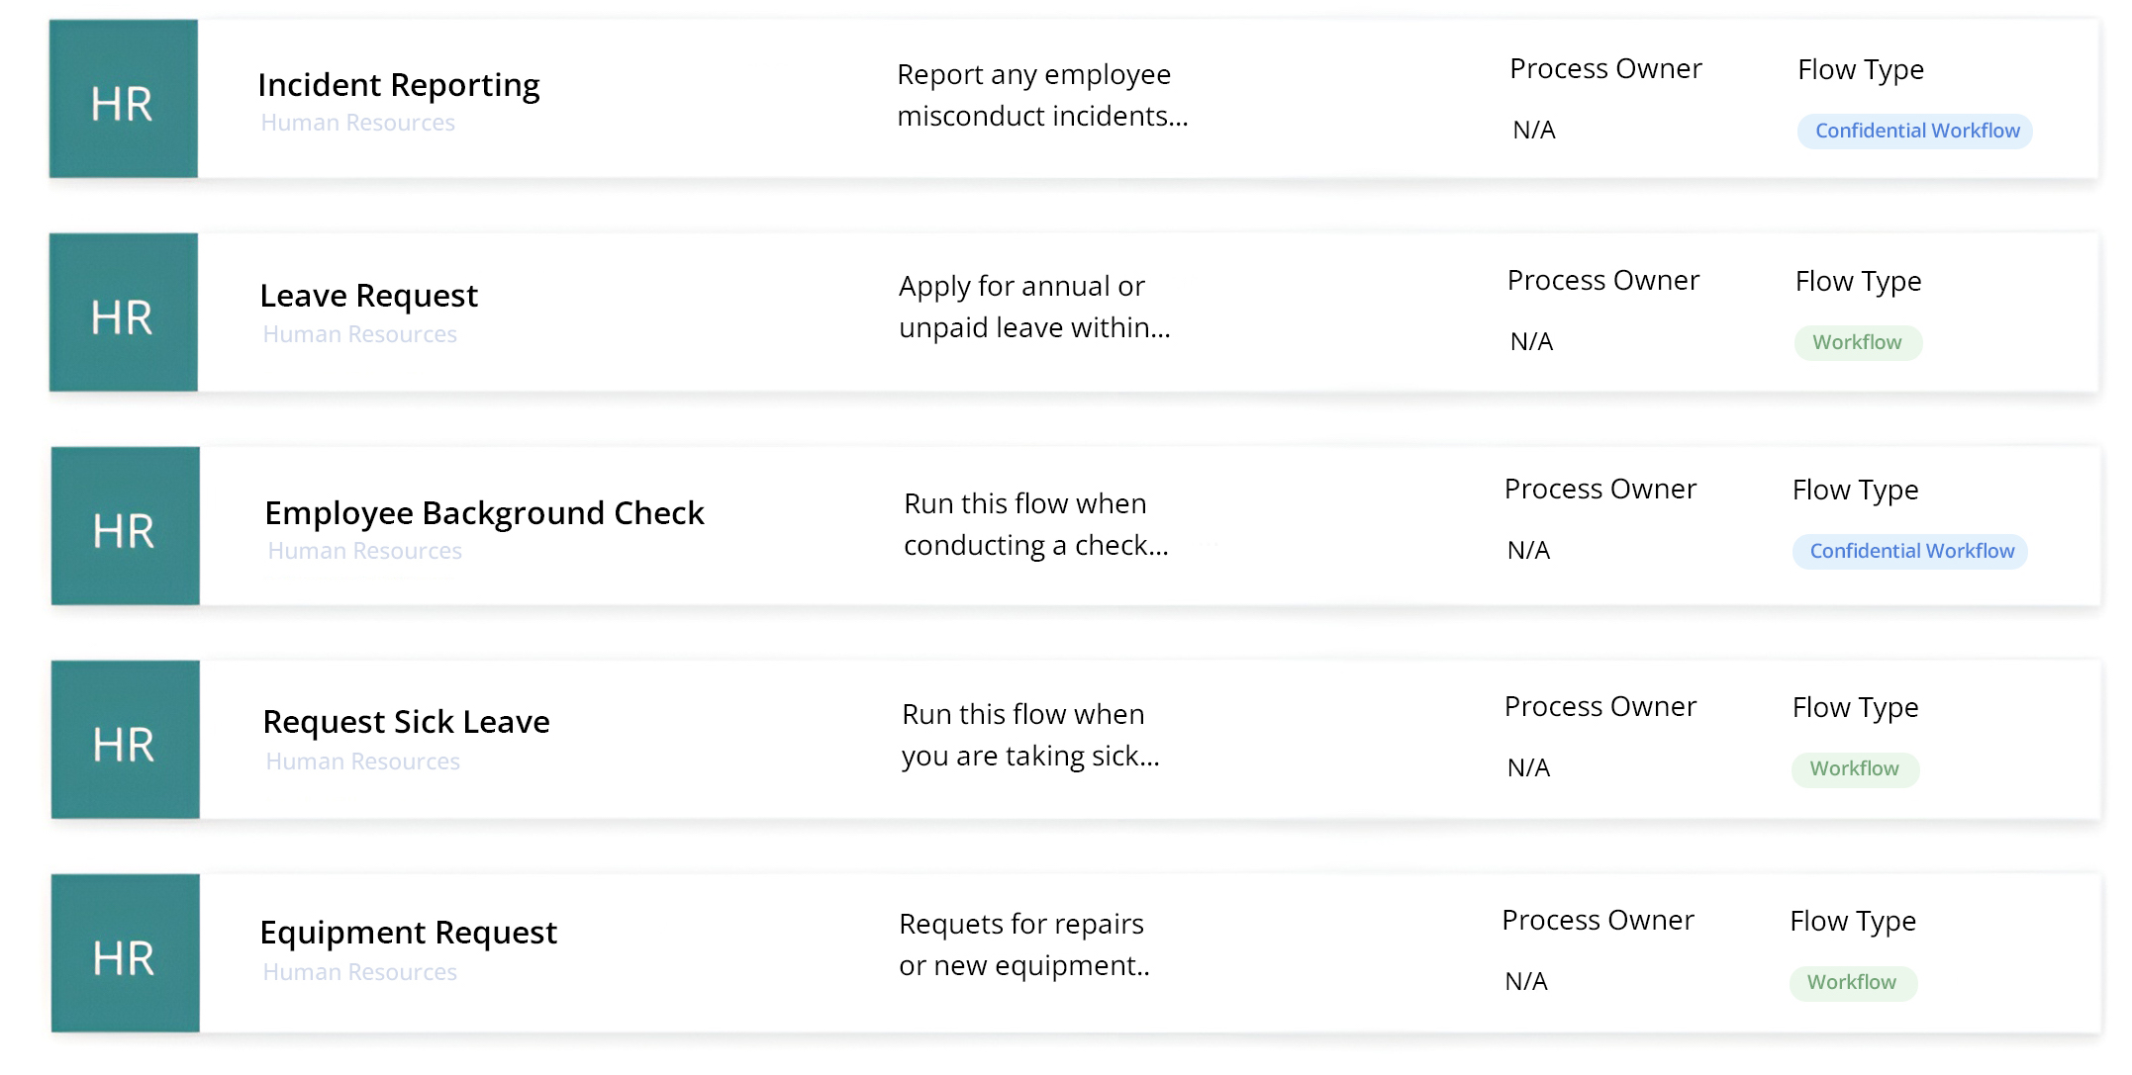Select the HR department tile on the bottom card
The image size is (2132, 1075).
124,951
